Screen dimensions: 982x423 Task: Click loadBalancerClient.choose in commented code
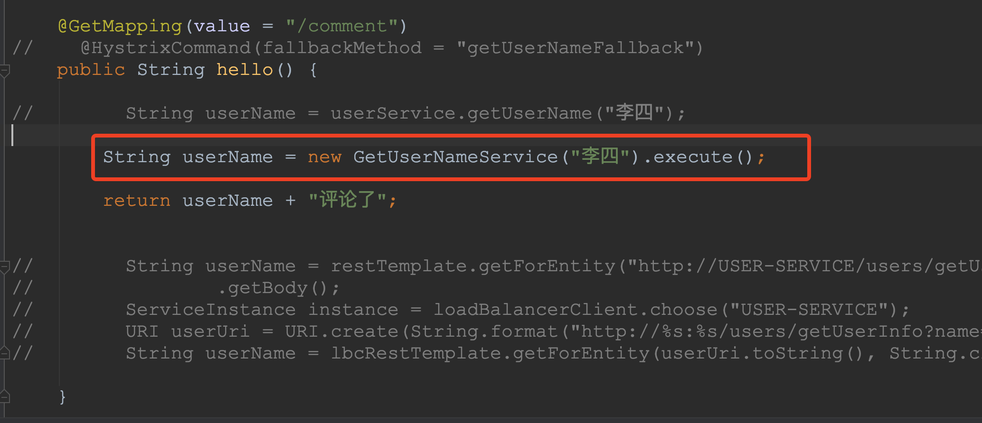coord(575,310)
